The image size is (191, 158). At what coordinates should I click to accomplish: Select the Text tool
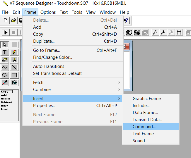[5, 52]
